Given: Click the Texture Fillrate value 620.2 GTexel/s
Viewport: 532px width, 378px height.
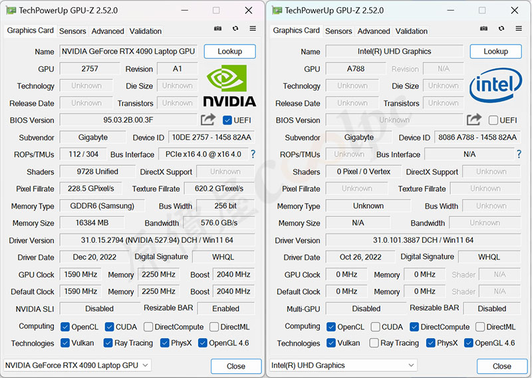Looking at the screenshot, I should [x=219, y=188].
